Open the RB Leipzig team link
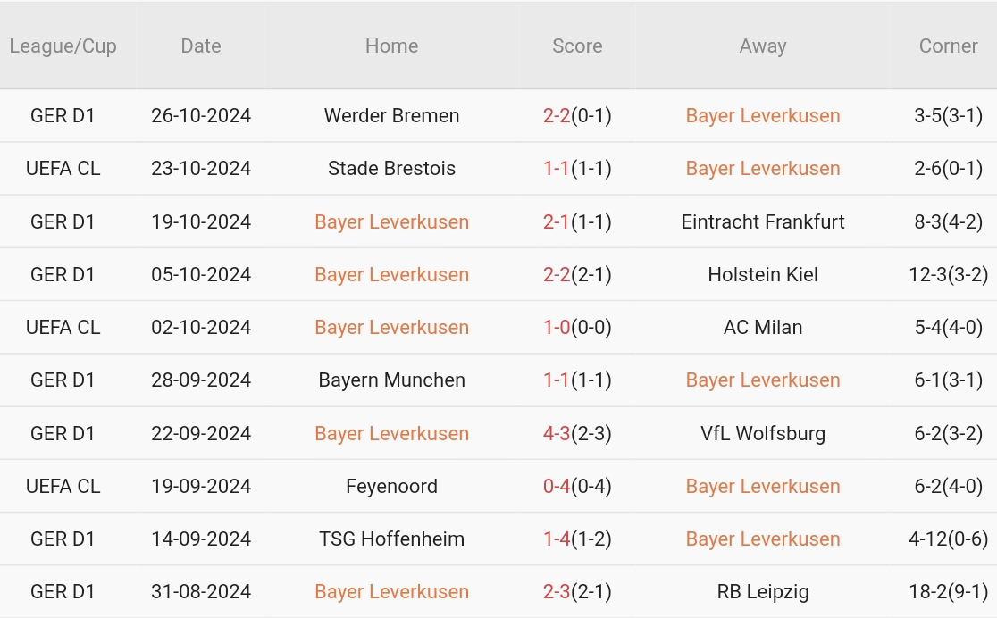Viewport: 997px width, 618px height. coord(763,592)
